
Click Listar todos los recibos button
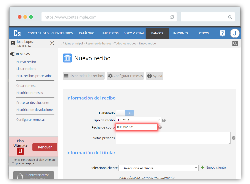tap(84, 76)
